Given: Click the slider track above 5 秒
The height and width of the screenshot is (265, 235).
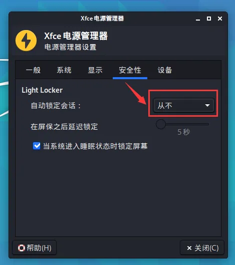Looking at the screenshot, I should click(187, 124).
